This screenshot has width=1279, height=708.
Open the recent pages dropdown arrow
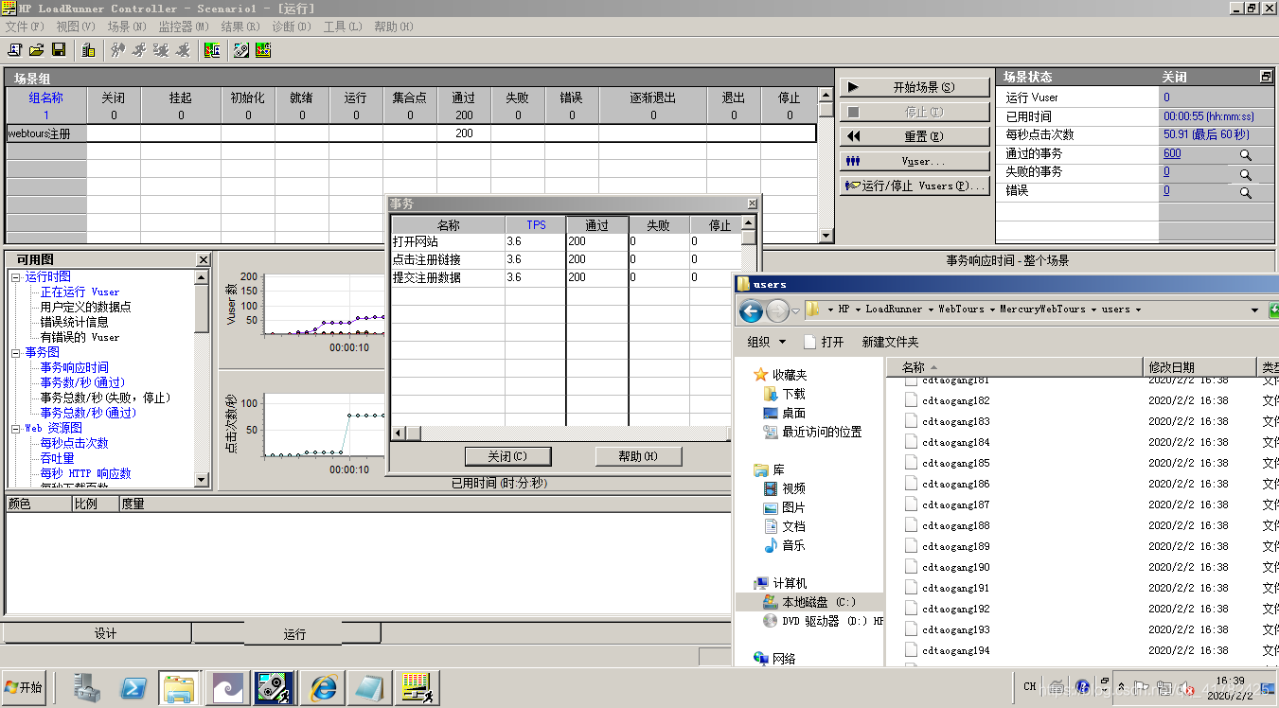(796, 310)
